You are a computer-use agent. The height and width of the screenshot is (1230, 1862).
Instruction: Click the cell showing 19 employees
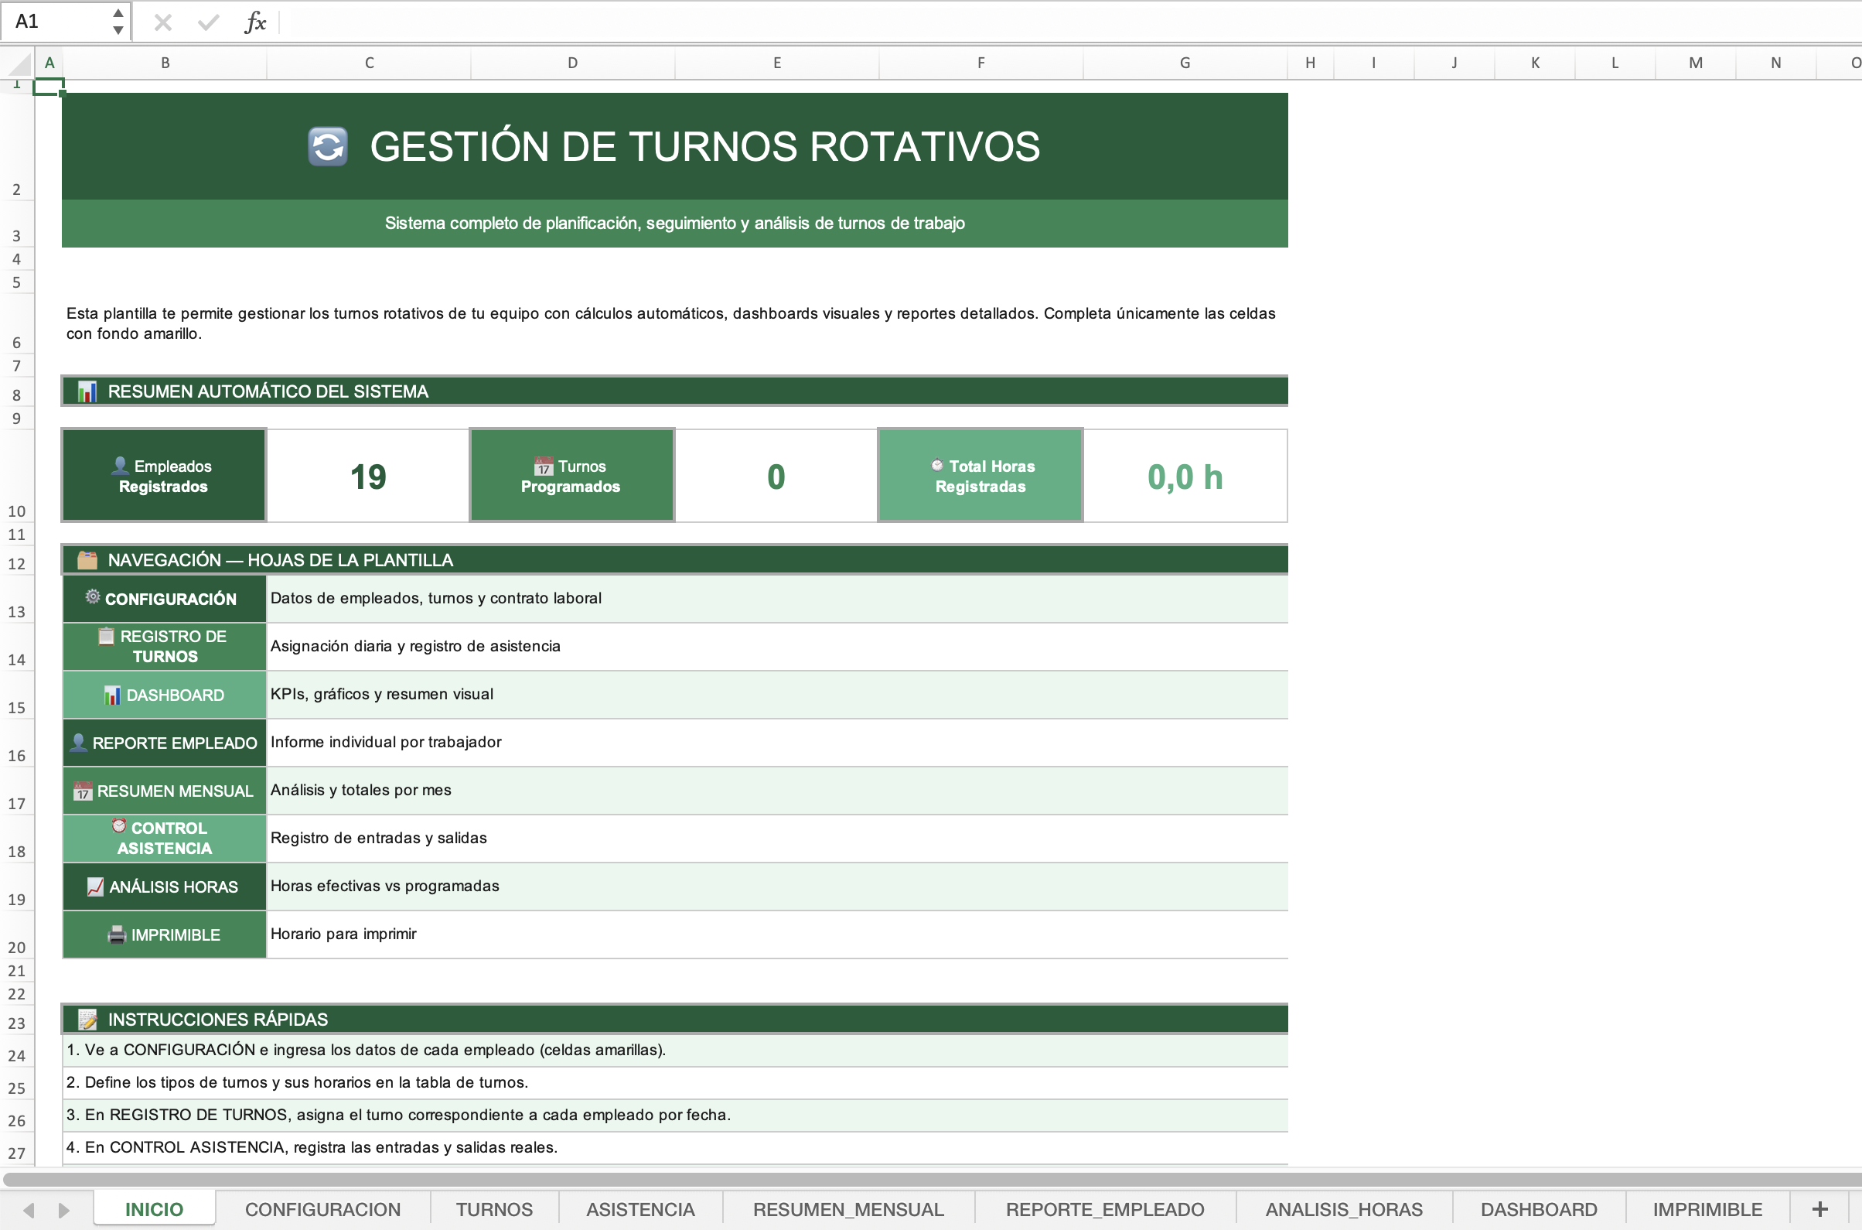coord(368,477)
